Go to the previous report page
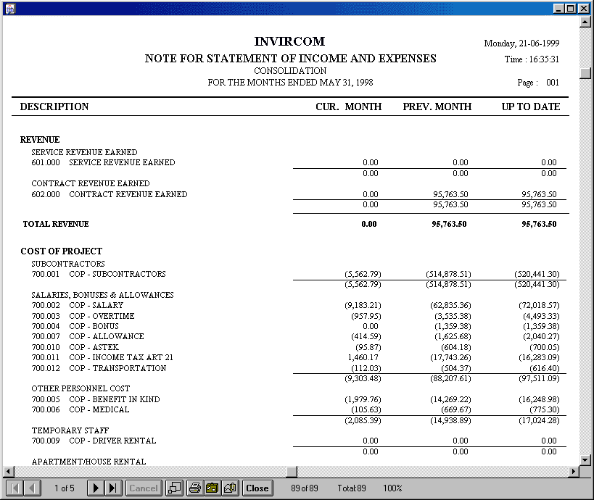This screenshot has width=594, height=500. click(32, 488)
